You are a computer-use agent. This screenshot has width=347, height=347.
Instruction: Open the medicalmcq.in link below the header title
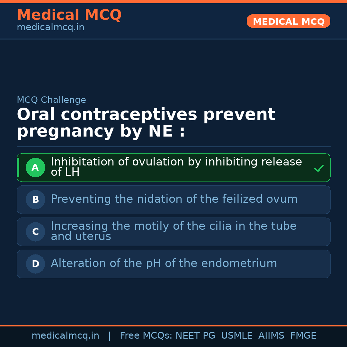(50, 28)
